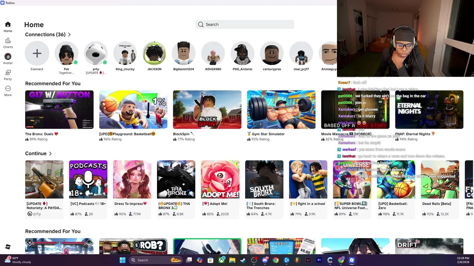Open the Avatar sidebar item
Screen dimensions: 474x266
coord(8,59)
